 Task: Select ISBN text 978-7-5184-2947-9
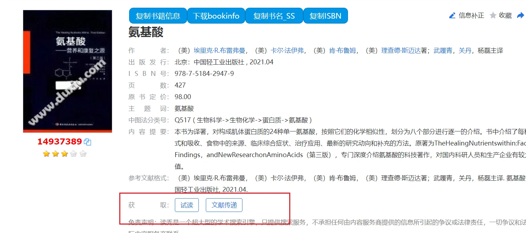[204, 74]
